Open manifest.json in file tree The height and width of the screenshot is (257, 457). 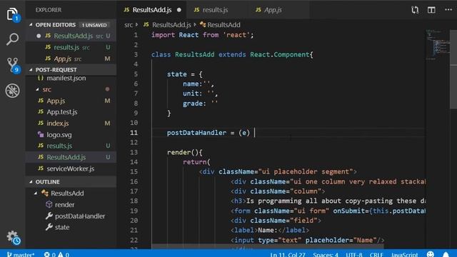click(71, 78)
